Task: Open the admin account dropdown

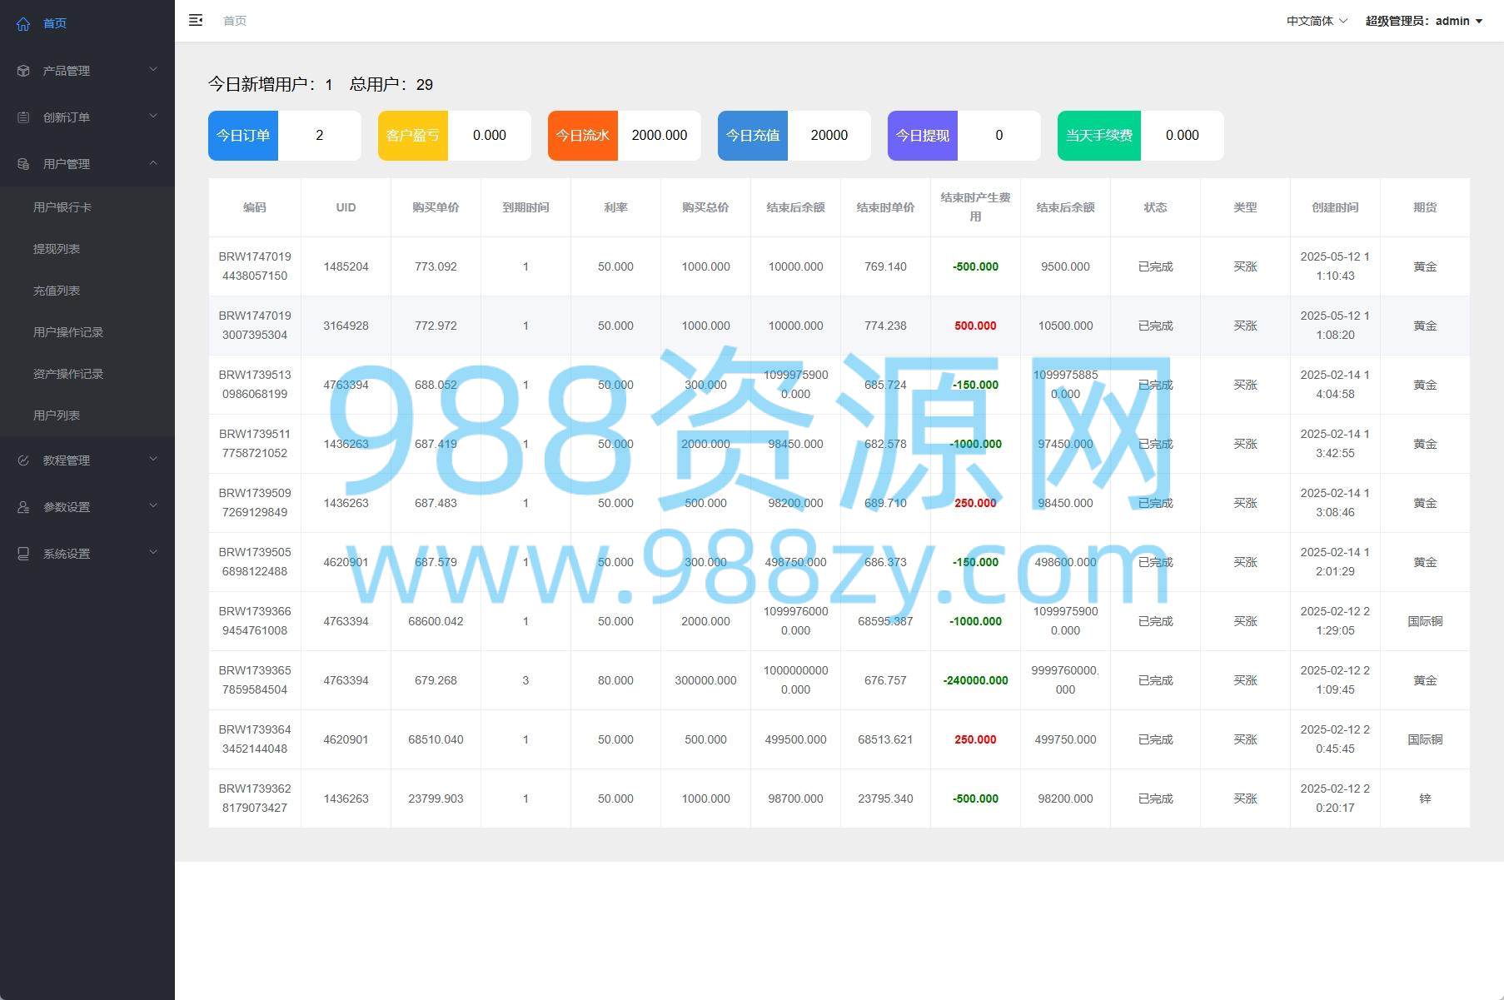Action: [x=1423, y=21]
